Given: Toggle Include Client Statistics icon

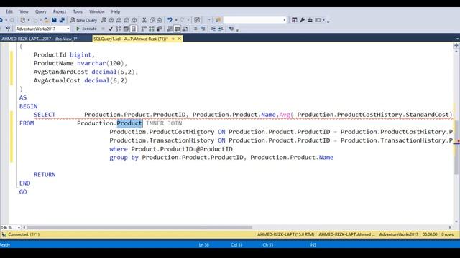Looking at the screenshot, I should tap(159, 29).
